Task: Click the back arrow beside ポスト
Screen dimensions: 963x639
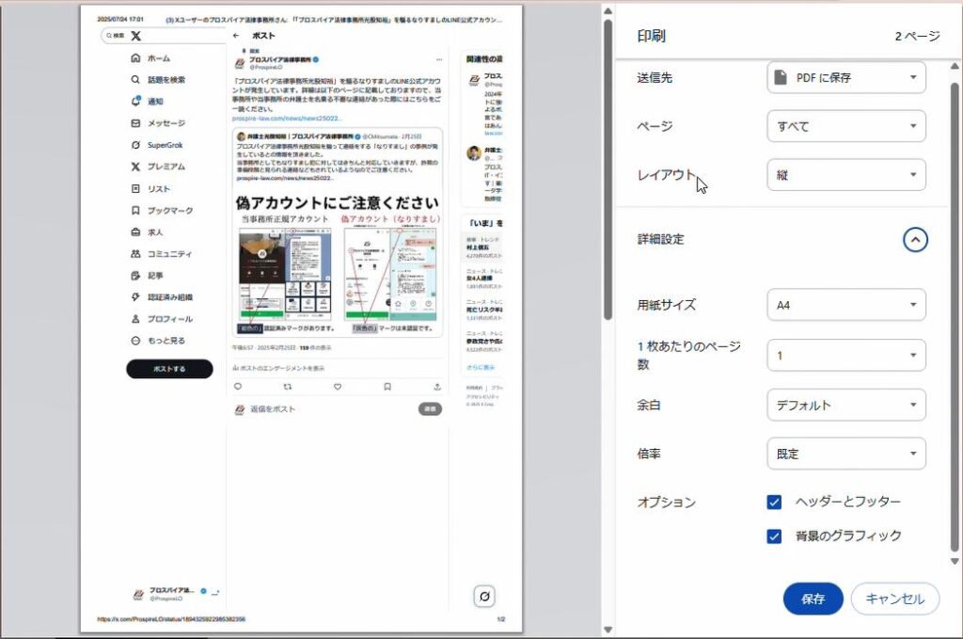Action: 236,36
